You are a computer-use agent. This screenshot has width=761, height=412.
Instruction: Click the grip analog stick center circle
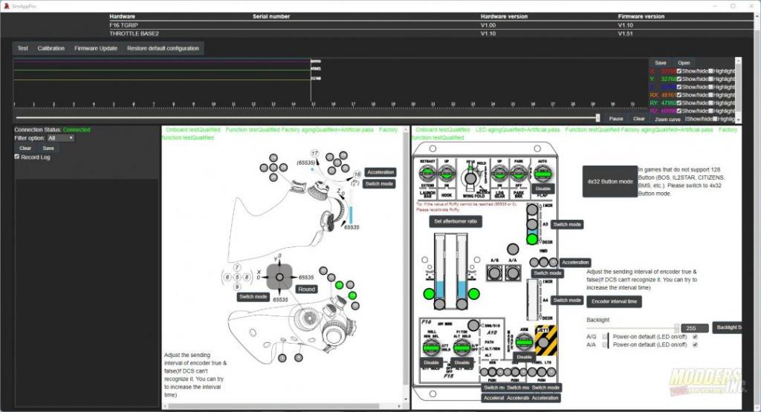pos(279,277)
